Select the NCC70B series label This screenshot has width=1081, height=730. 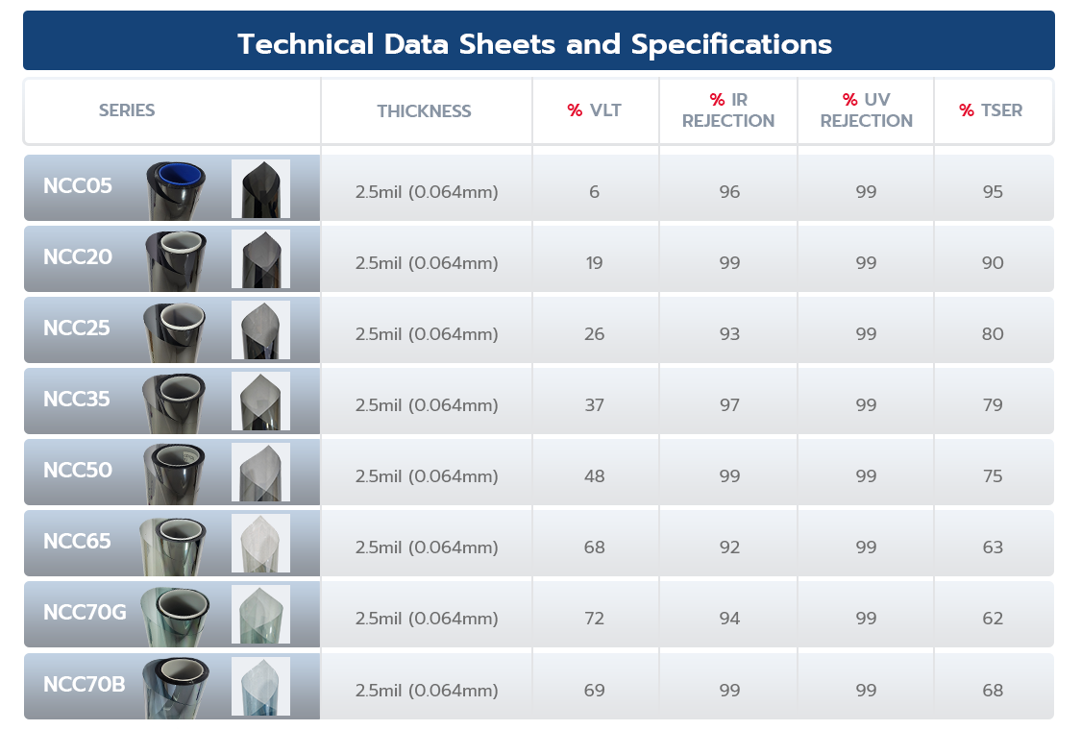[x=85, y=684]
